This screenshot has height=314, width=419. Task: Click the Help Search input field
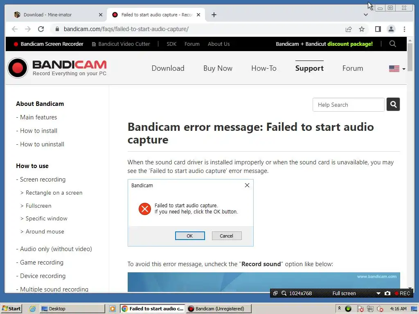click(x=349, y=105)
